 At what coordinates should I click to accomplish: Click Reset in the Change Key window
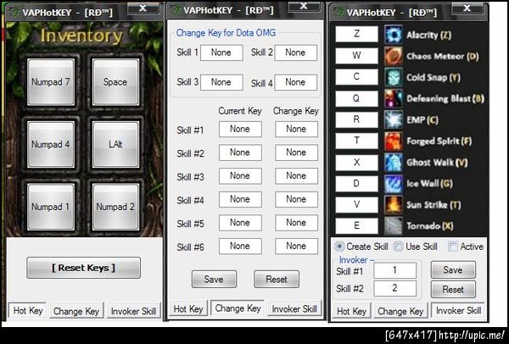coord(277,279)
